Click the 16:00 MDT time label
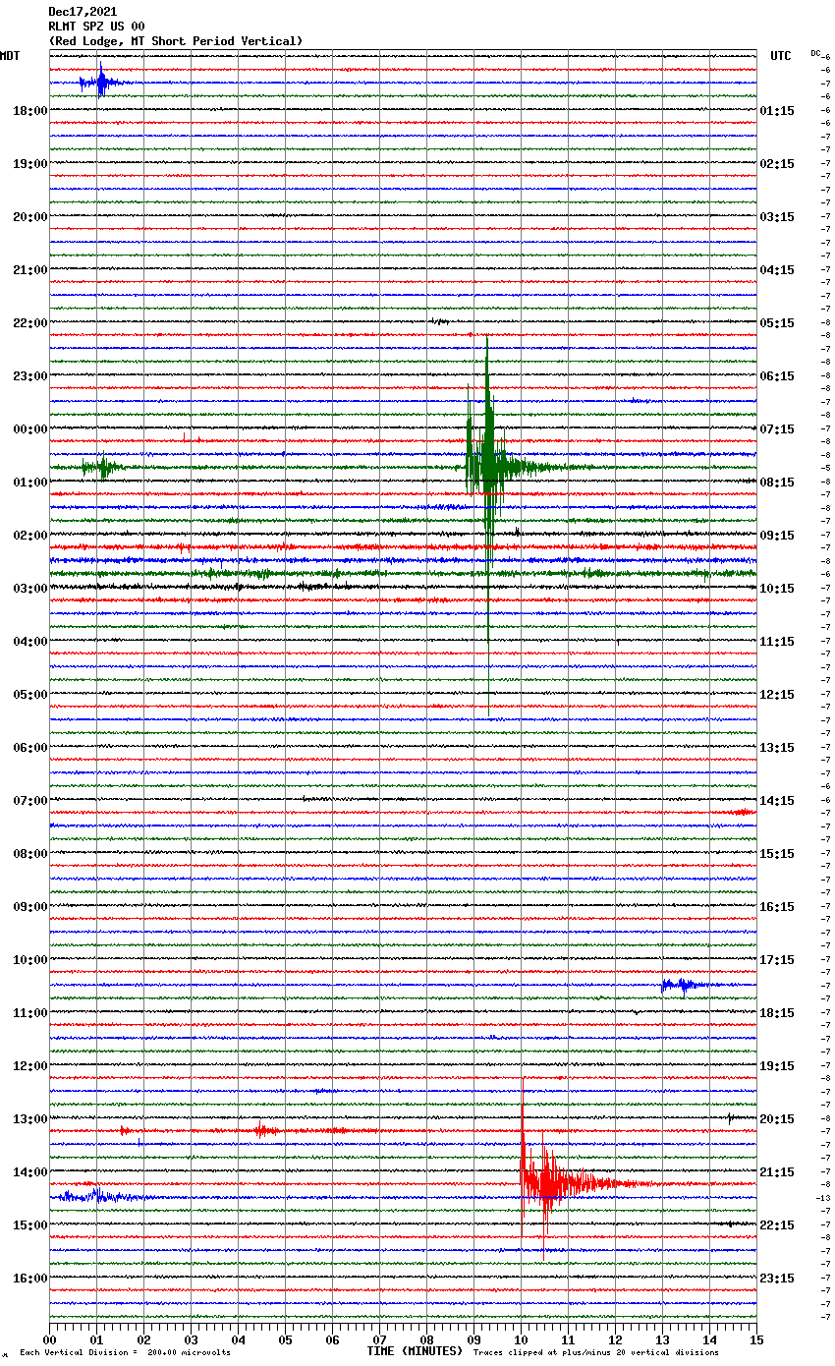The image size is (835, 1366). (x=29, y=1279)
